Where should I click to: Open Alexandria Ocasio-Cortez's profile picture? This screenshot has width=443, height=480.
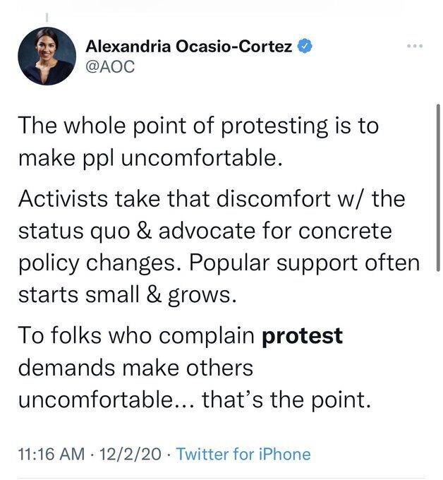click(x=47, y=56)
